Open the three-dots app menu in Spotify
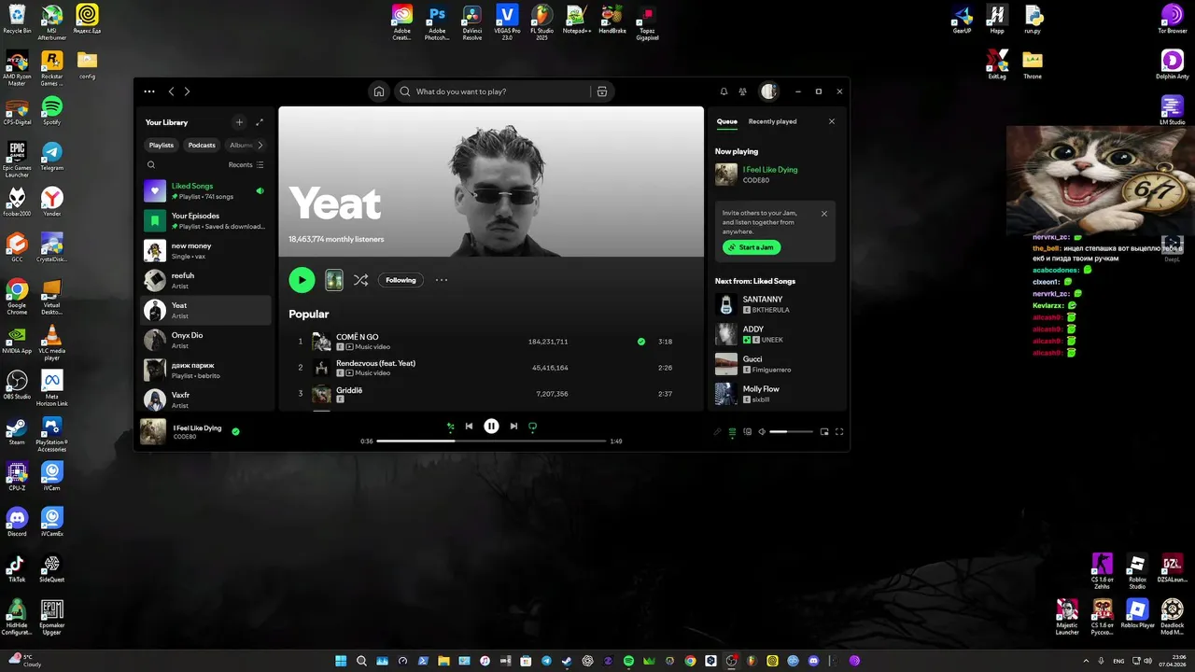This screenshot has height=672, width=1195. pyautogui.click(x=149, y=91)
